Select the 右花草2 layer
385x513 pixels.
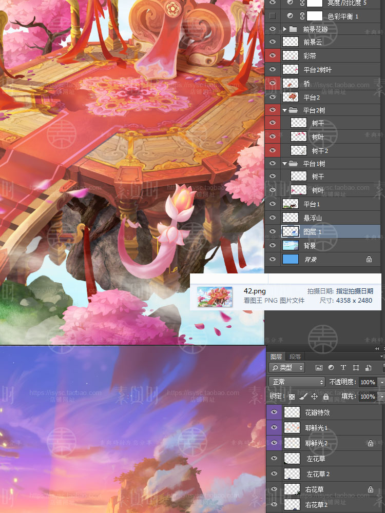(325, 504)
